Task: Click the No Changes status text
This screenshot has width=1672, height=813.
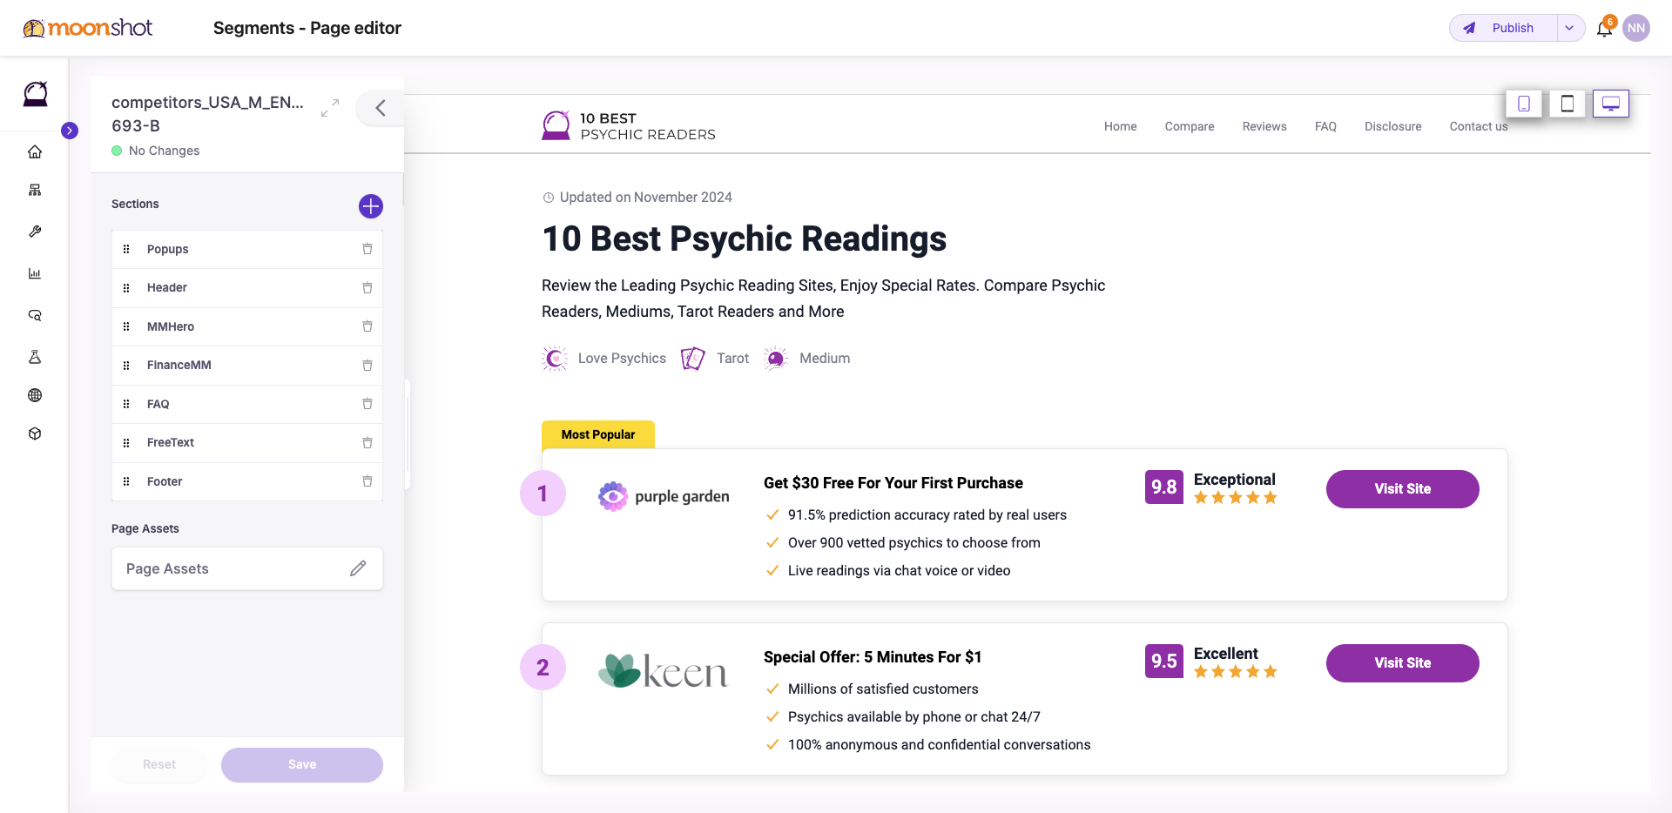Action: click(x=165, y=151)
